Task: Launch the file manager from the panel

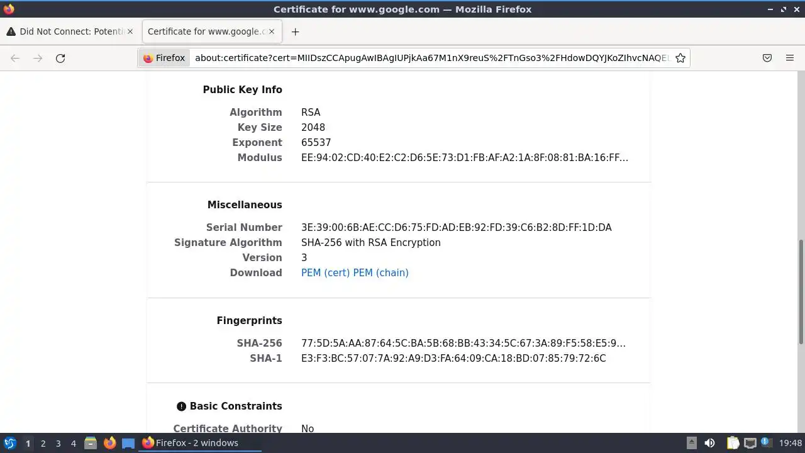Action: (x=91, y=443)
